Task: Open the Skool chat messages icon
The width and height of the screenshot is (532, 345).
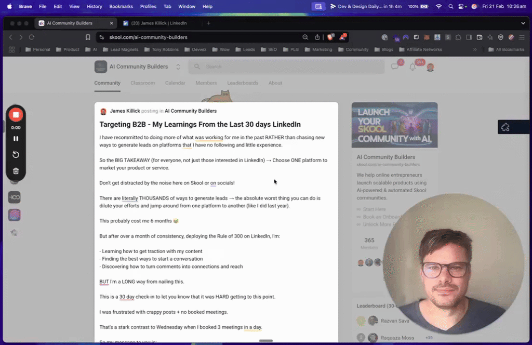Action: click(x=395, y=67)
